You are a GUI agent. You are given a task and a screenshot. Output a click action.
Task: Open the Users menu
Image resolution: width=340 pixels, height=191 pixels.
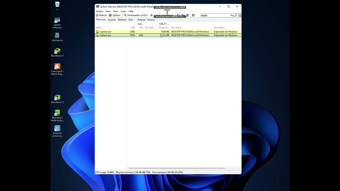pyautogui.click(x=124, y=11)
